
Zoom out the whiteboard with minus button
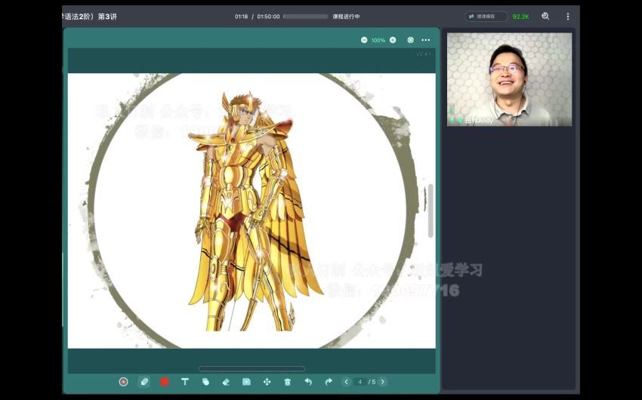pyautogui.click(x=364, y=40)
